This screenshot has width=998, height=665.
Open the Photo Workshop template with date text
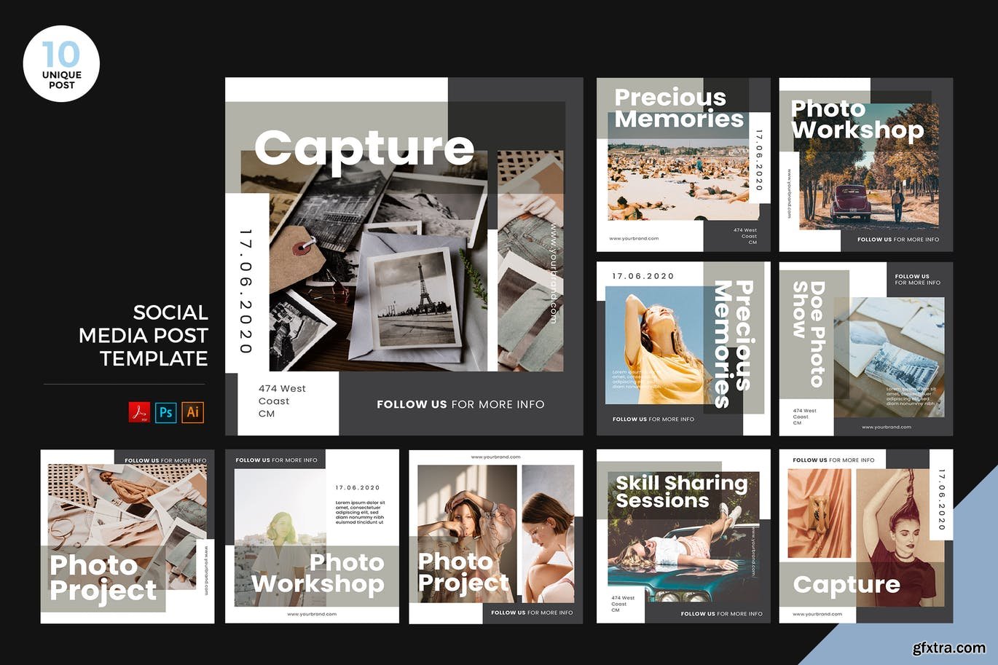(312, 536)
